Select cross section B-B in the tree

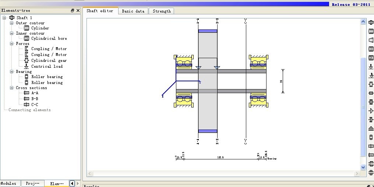35,99
